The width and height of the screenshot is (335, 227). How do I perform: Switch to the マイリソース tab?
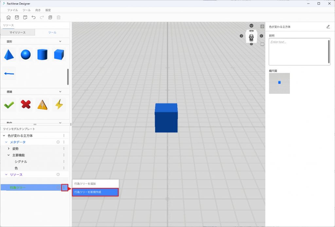tap(17, 32)
